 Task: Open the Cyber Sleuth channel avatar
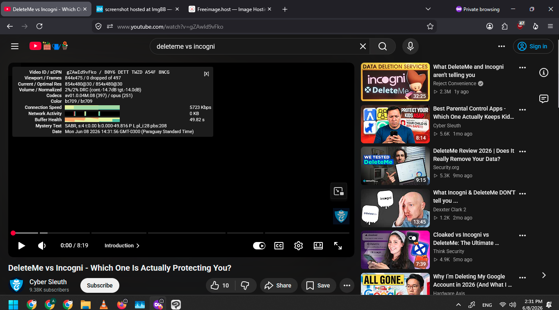[16, 285]
